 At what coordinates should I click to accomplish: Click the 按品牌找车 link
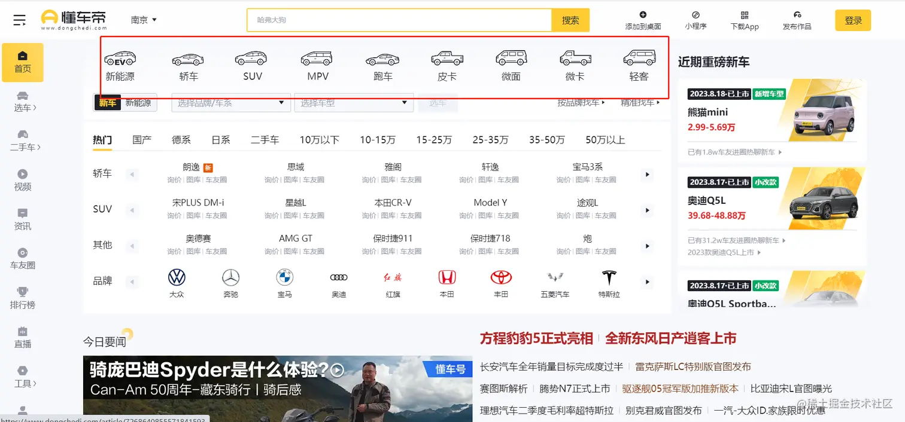581,103
